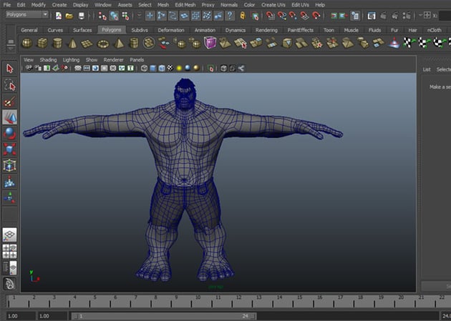
Task: Create a polygon pyramid from shelf
Action: (x=119, y=44)
